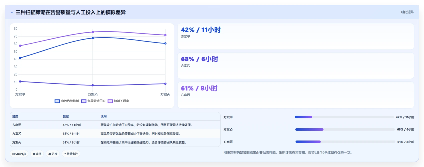Click the 方案甲 label in the progress list
The width and height of the screenshot is (424, 167).
(x=228, y=117)
